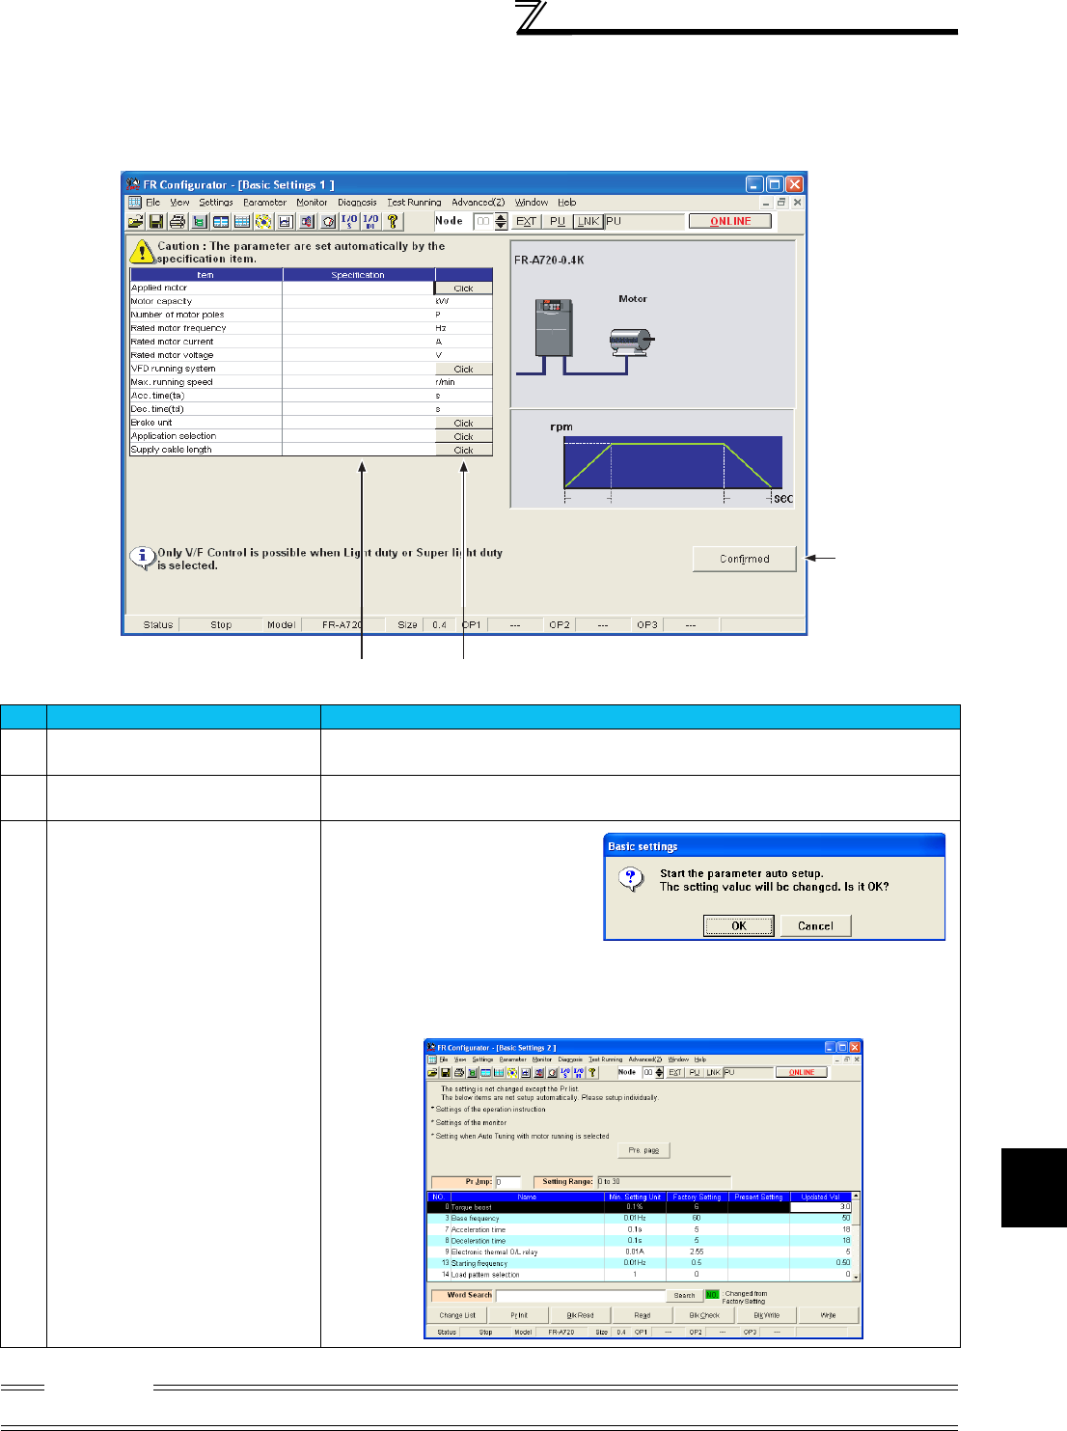
Task: Click printer icon in Basic Settings 2 toolbar
Action: click(x=459, y=1072)
